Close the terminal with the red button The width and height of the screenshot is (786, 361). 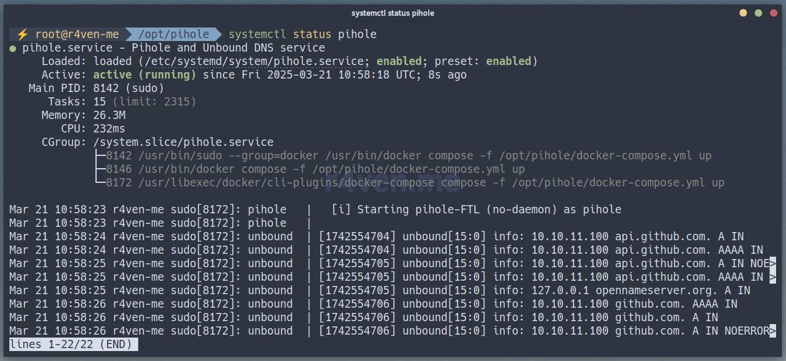click(x=773, y=13)
